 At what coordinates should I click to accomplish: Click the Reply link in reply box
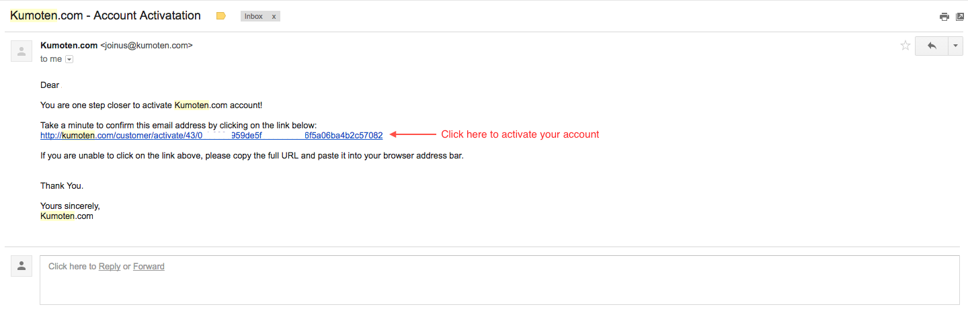coord(110,267)
